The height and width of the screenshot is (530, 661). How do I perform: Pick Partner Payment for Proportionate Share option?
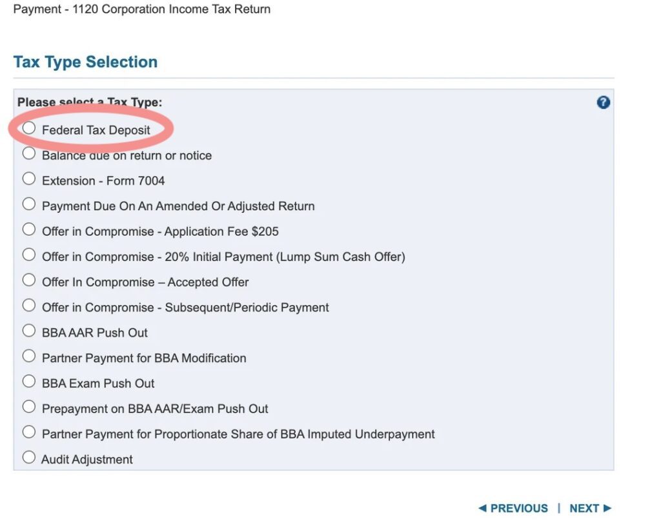(x=29, y=432)
